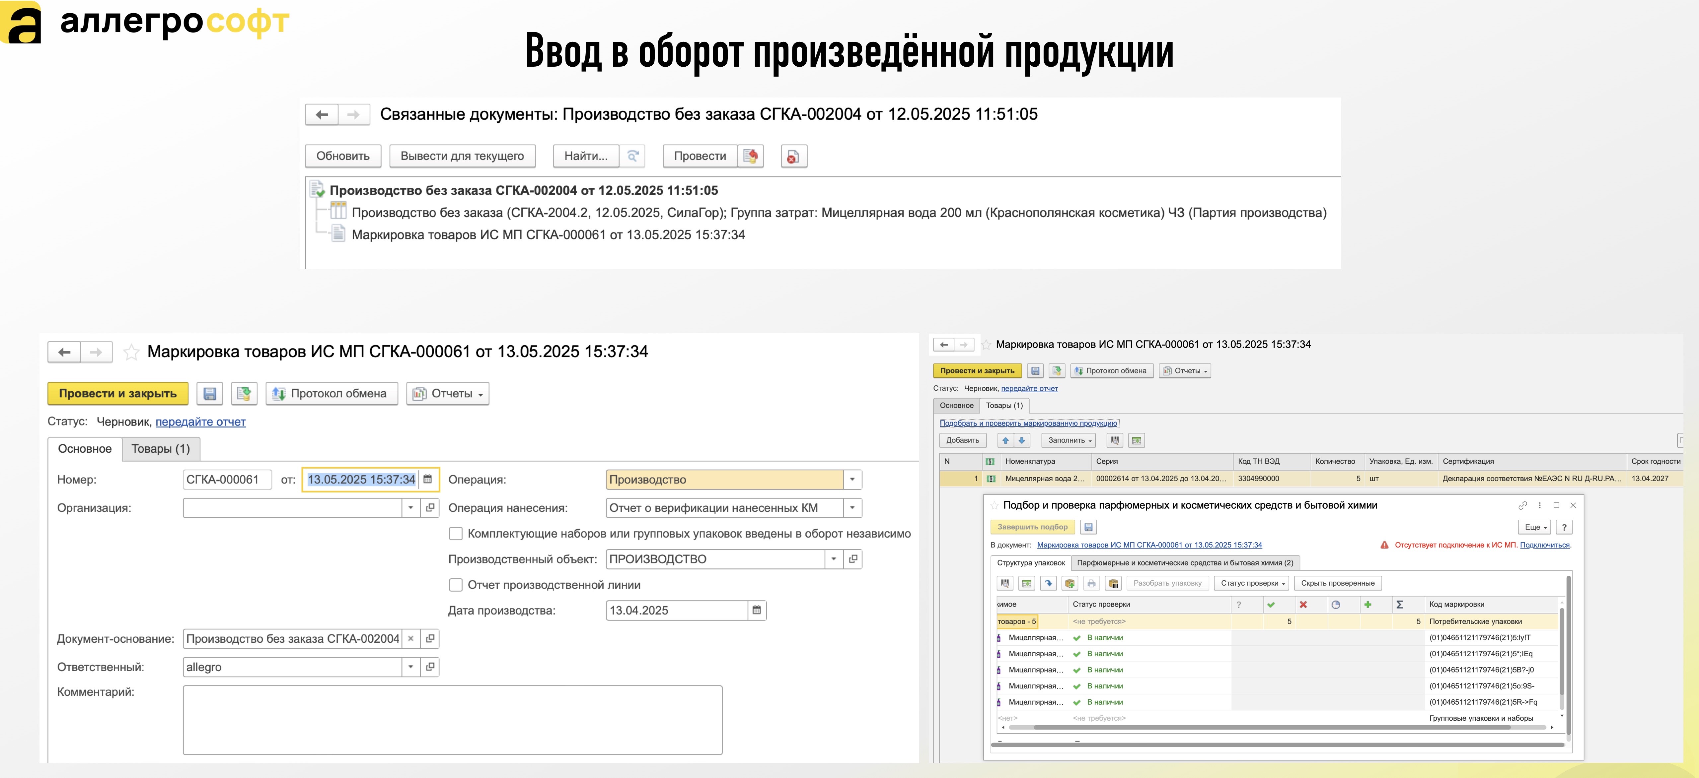This screenshot has height=778, width=1699.
Task: Click the open-form icon next to Ответственный field
Action: (430, 667)
